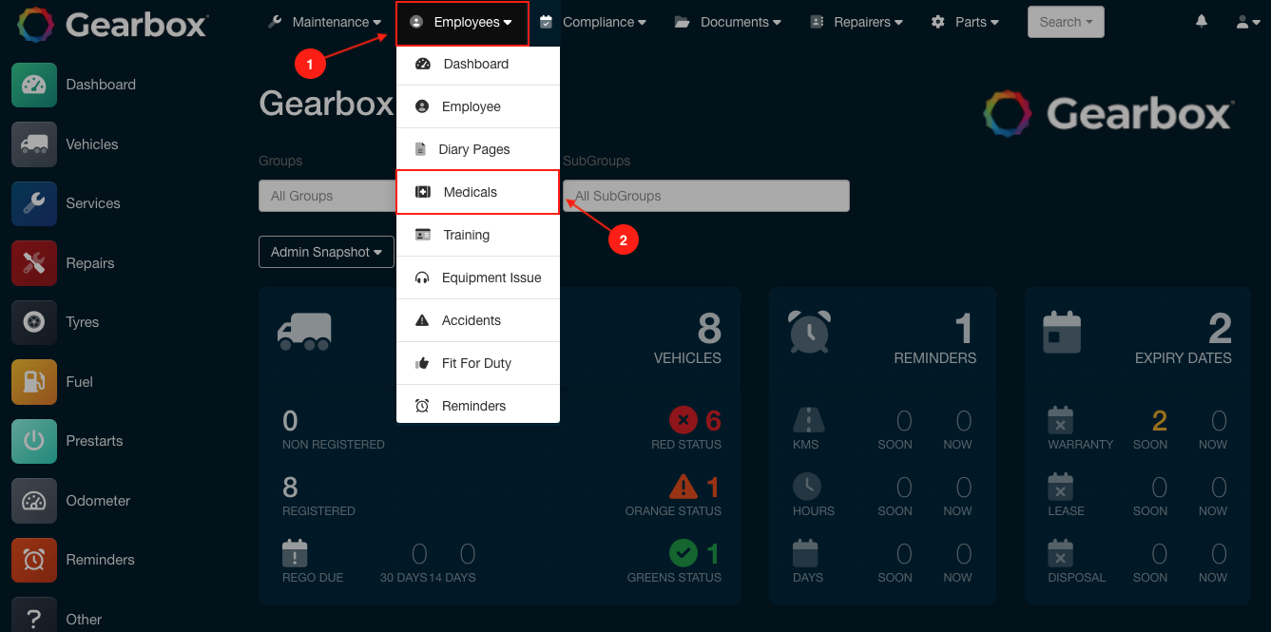Open the Search dropdown button
The width and height of the screenshot is (1271, 632).
coord(1066,22)
